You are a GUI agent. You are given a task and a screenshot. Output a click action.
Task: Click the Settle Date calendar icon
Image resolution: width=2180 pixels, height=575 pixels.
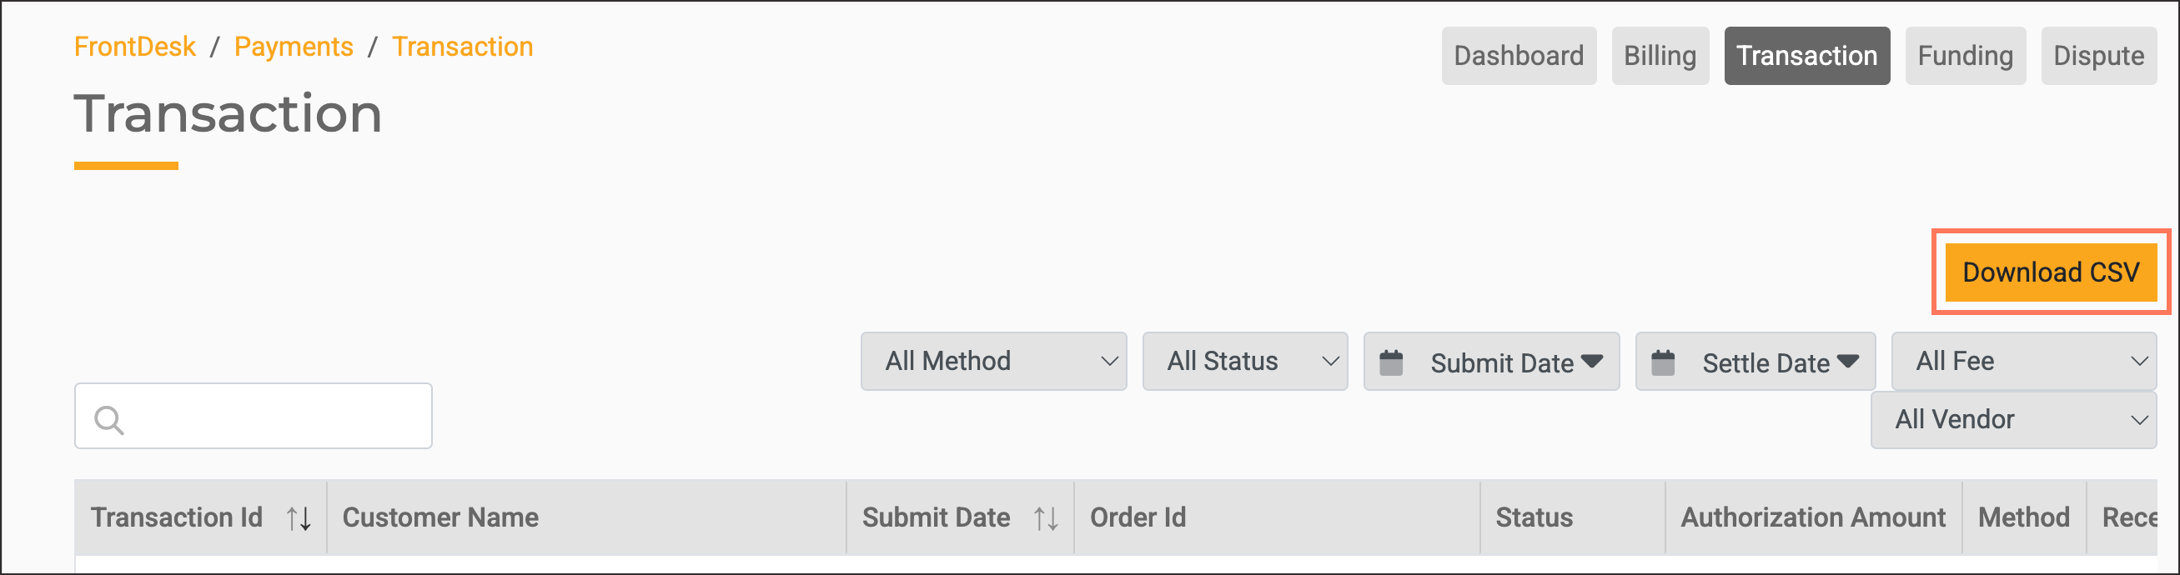tap(1663, 362)
